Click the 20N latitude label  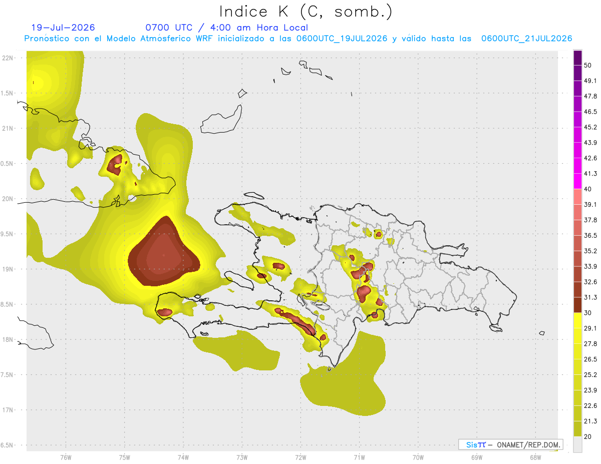(x=9, y=199)
